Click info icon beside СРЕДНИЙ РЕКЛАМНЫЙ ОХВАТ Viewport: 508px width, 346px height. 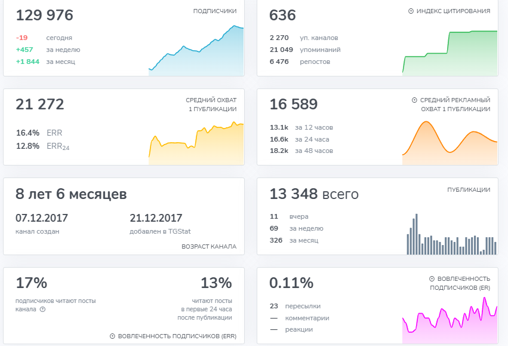tap(414, 100)
